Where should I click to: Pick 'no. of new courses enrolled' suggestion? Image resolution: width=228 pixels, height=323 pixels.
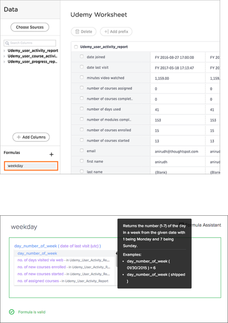42,267
